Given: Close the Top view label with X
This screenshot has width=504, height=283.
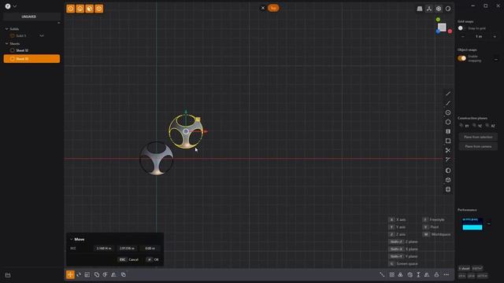Looking at the screenshot, I should pos(263,8).
